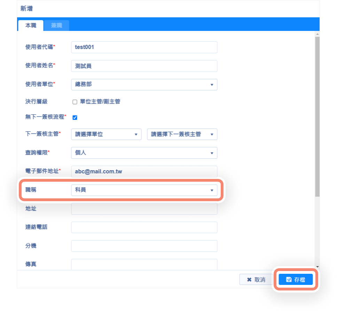Uncheck the 無下一簽核流程 checkbox
The height and width of the screenshot is (312, 337).
pyautogui.click(x=75, y=117)
